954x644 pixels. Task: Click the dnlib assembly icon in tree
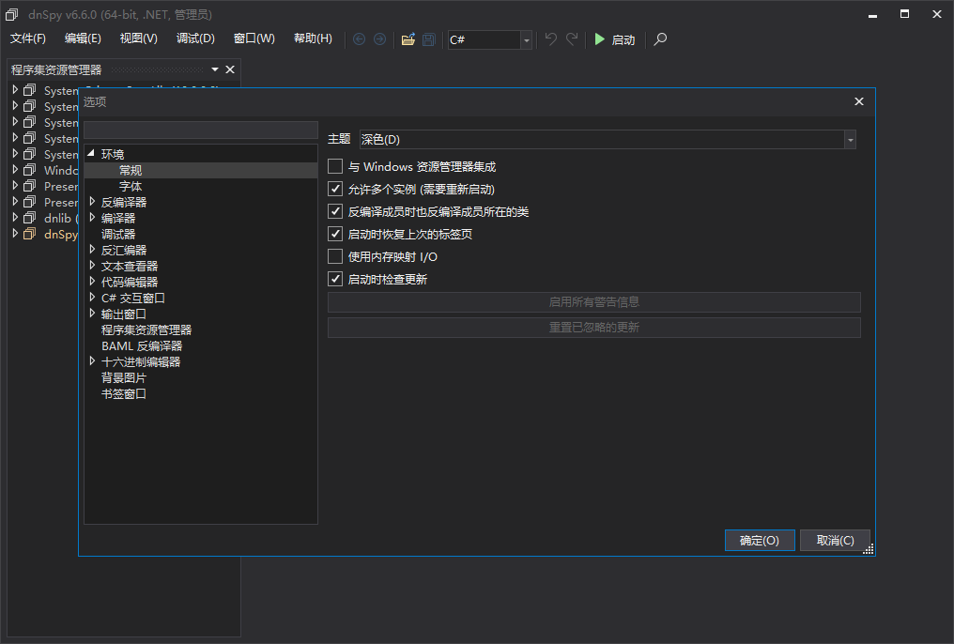click(29, 218)
